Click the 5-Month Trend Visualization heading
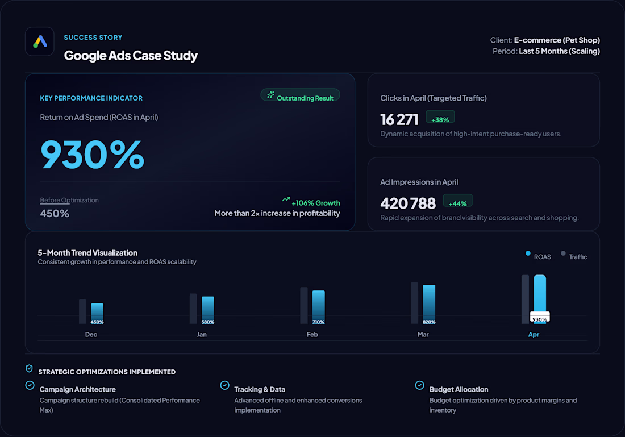The width and height of the screenshot is (625, 437). (88, 253)
